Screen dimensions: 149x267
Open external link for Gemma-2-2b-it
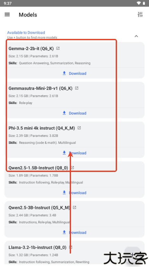click(58, 48)
